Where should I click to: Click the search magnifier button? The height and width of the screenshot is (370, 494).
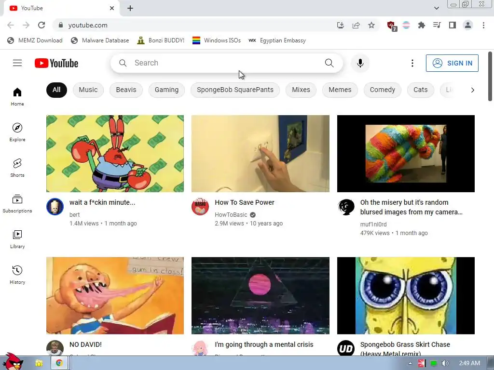(329, 63)
